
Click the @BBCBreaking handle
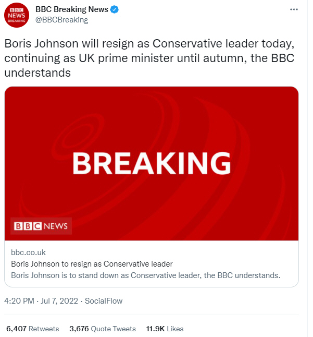61,20
